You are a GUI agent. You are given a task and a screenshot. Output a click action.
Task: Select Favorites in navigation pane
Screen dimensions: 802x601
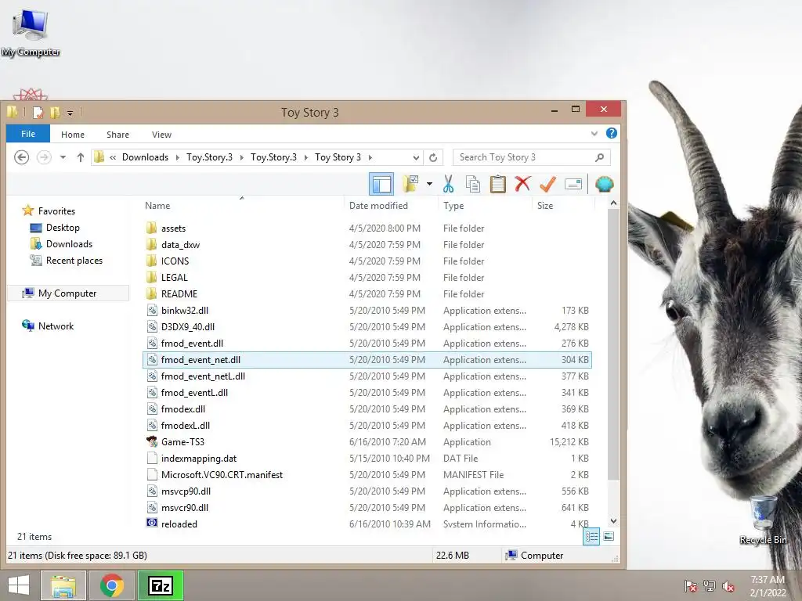pos(56,211)
